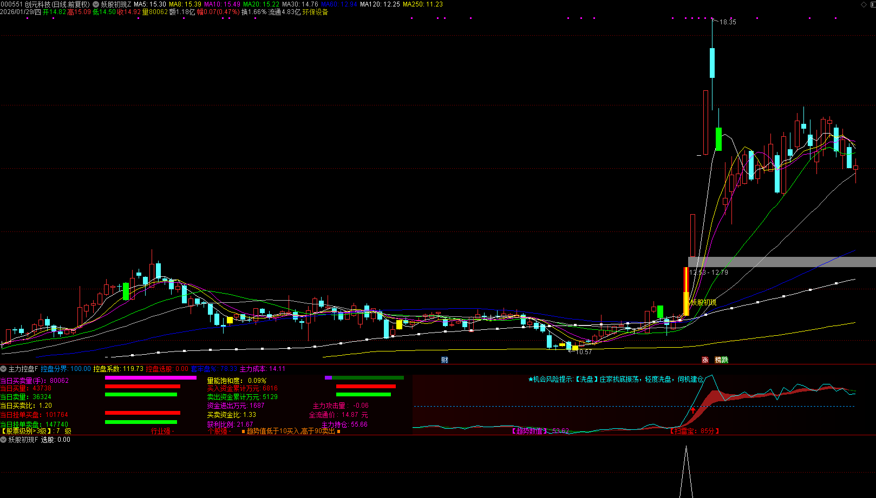Image resolution: width=876 pixels, height=498 pixels.
Task: Click the low price 低14.50
Action: [104, 12]
